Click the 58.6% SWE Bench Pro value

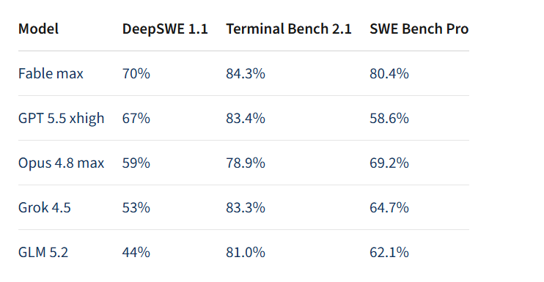tap(389, 118)
